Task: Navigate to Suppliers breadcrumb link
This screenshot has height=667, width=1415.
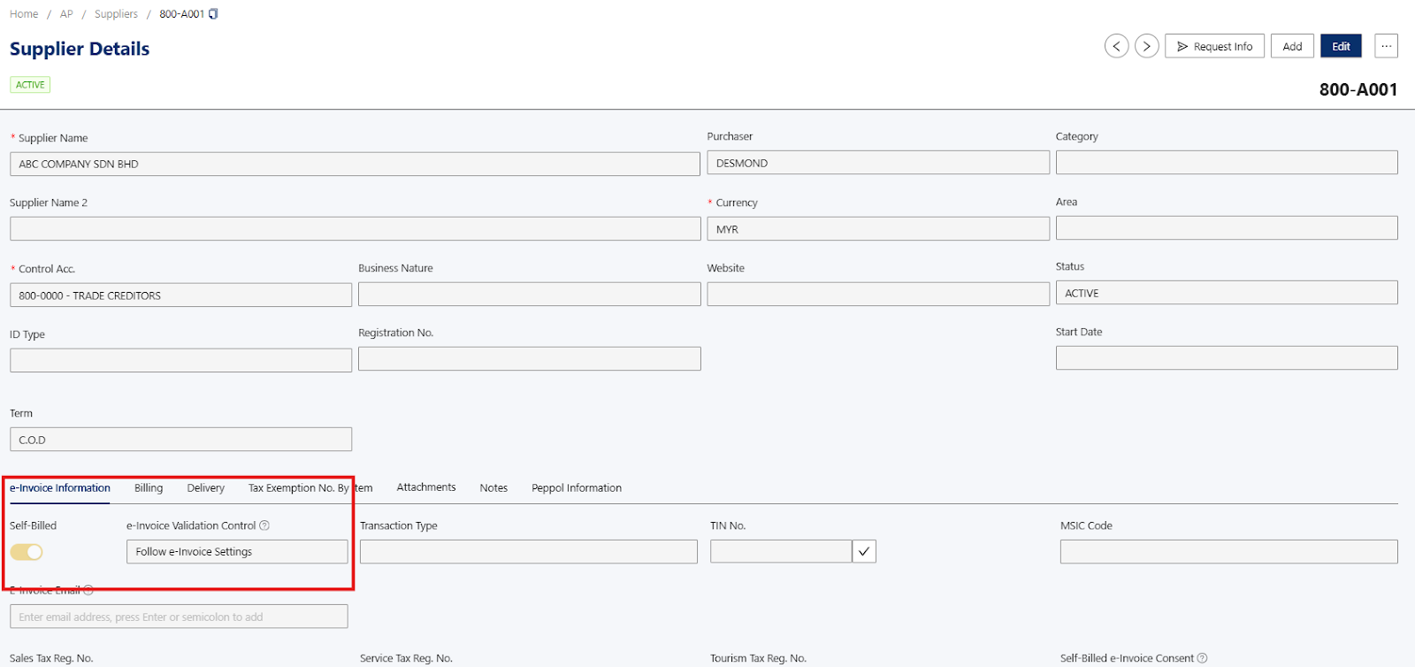Action: click(x=116, y=14)
